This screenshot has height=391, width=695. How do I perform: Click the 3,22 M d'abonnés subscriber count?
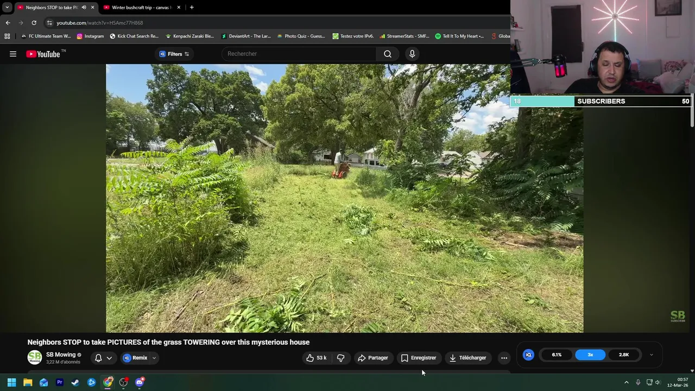click(x=63, y=362)
